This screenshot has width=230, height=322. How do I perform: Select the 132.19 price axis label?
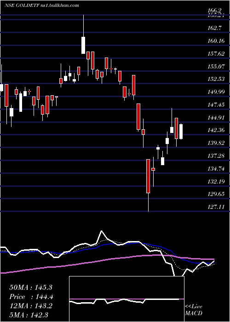click(216, 182)
